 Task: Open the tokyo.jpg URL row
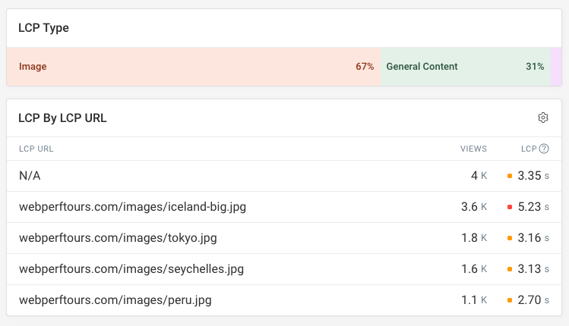coord(118,238)
